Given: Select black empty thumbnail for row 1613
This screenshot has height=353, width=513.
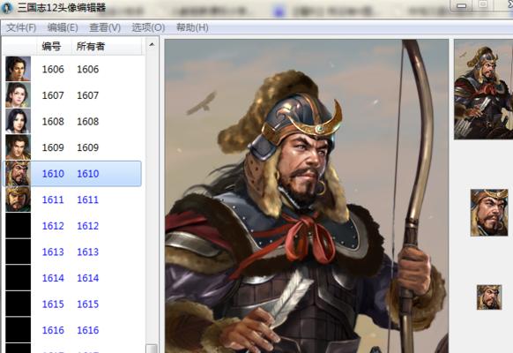Looking at the screenshot, I should pyautogui.click(x=18, y=252).
